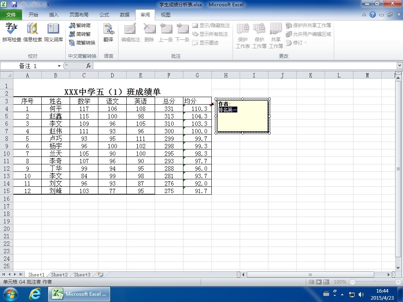403x302 pixels.
Task: Click the select-all corner of the sheet
Action: (x=6, y=75)
